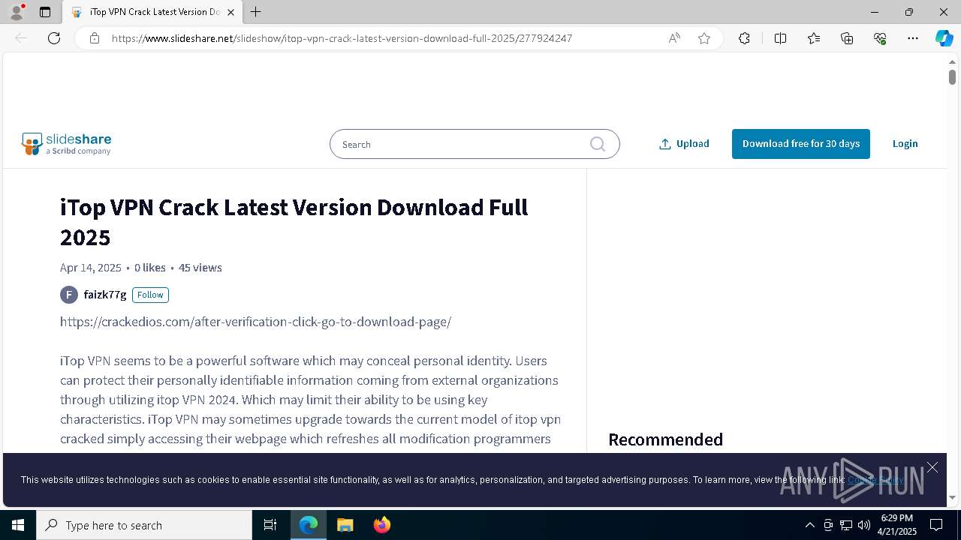Open the tab actions menu icon
This screenshot has width=961, height=540.
(x=45, y=12)
